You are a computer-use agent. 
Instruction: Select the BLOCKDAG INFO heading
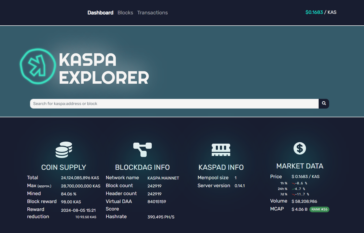142,167
